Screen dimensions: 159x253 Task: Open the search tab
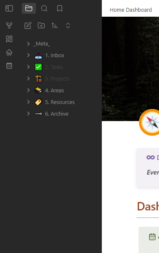coord(44,8)
